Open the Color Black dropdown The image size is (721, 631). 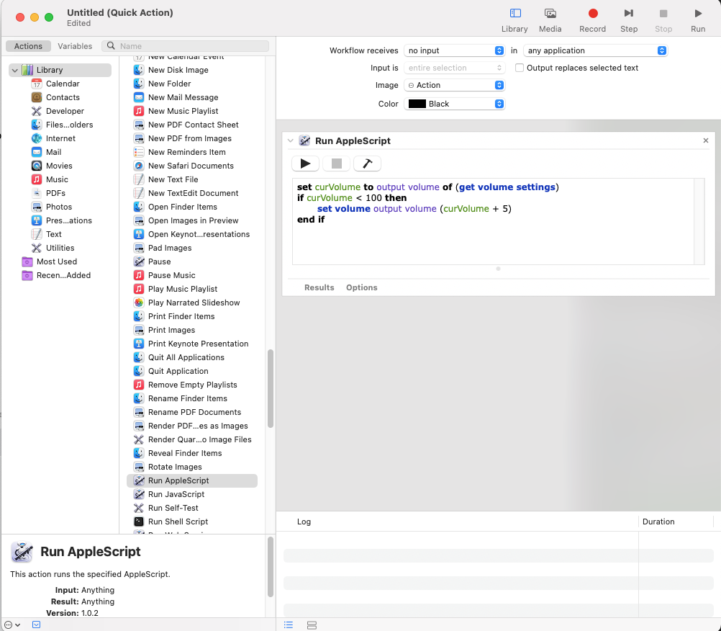454,104
